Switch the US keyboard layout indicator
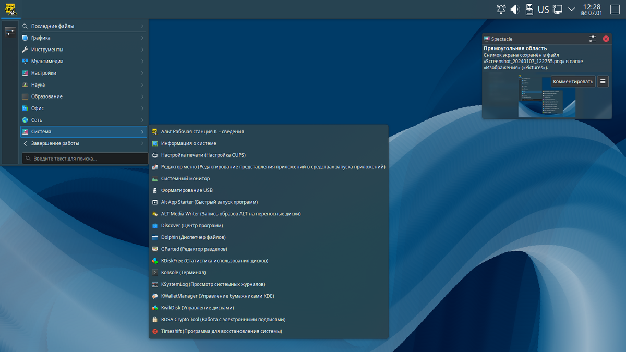The image size is (626, 352). (x=543, y=9)
